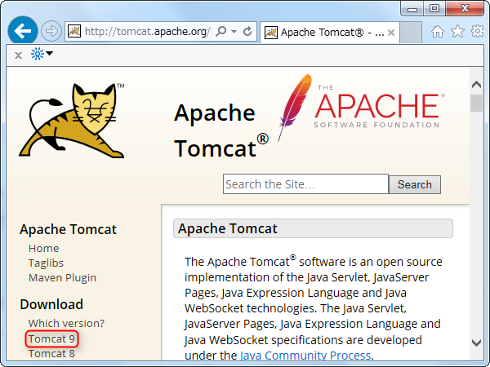Maximize the browser window
This screenshot has height=367, width=490.
pyautogui.click(x=434, y=8)
